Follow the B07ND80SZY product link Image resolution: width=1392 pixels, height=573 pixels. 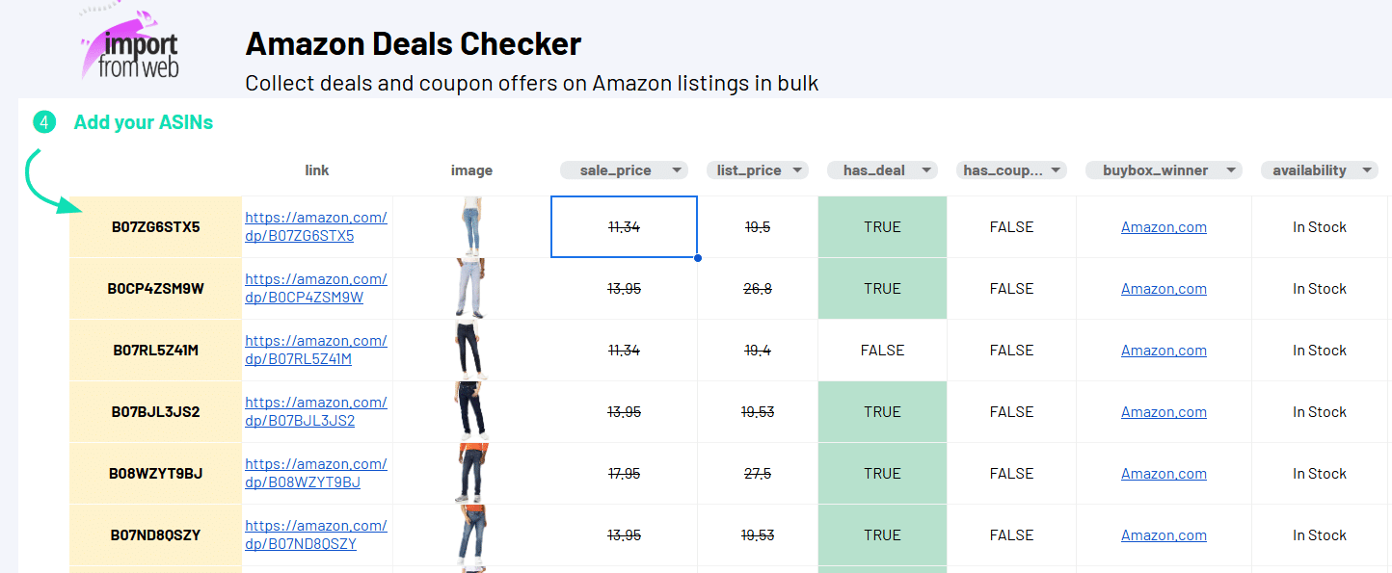pos(315,534)
